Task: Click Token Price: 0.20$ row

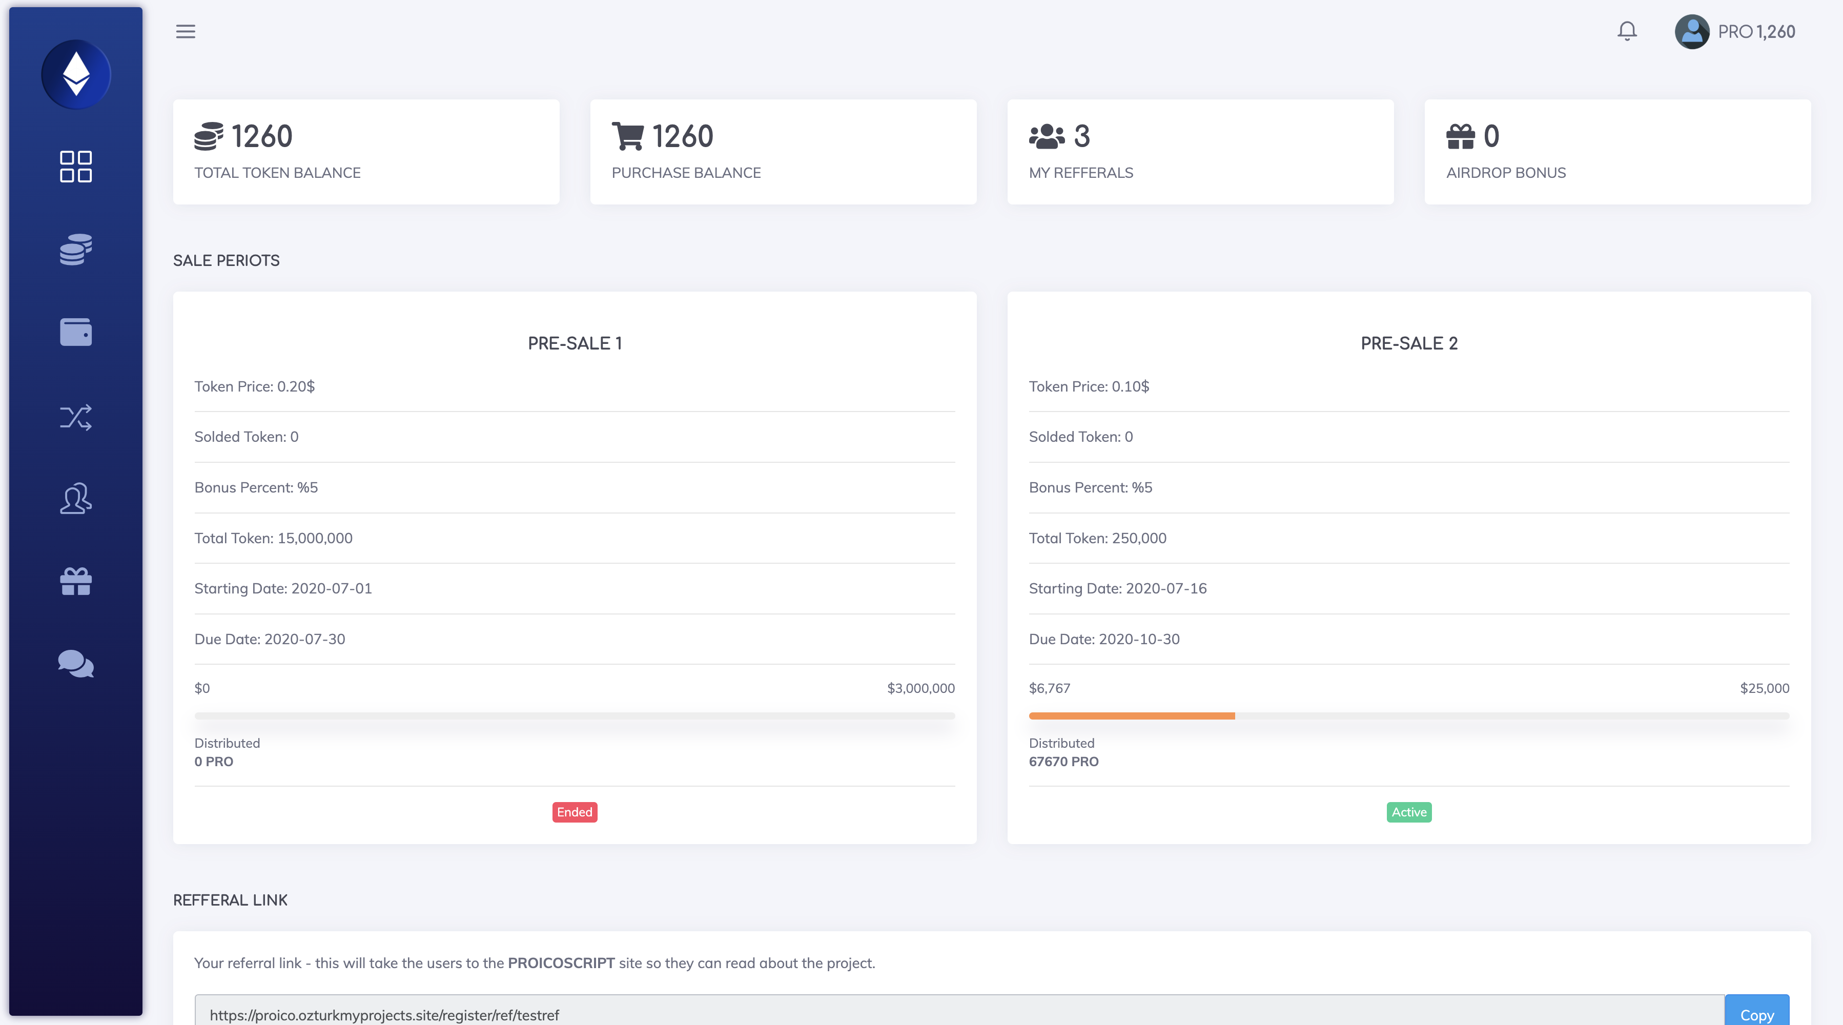Action: click(x=575, y=386)
